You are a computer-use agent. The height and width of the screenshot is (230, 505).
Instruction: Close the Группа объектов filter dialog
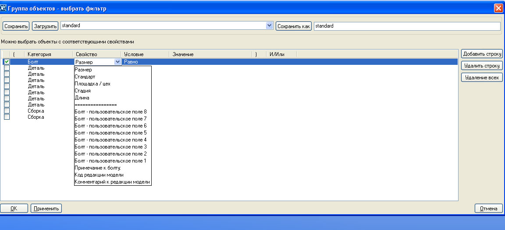click(x=498, y=8)
